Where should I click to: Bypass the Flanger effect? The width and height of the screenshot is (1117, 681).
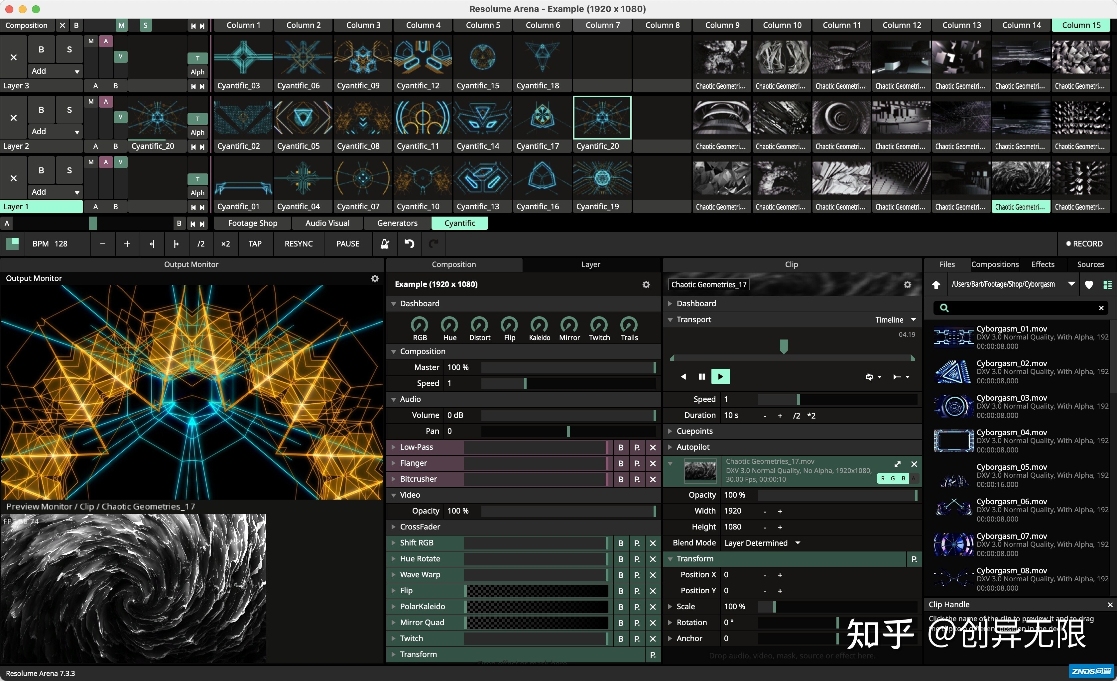pyautogui.click(x=621, y=463)
